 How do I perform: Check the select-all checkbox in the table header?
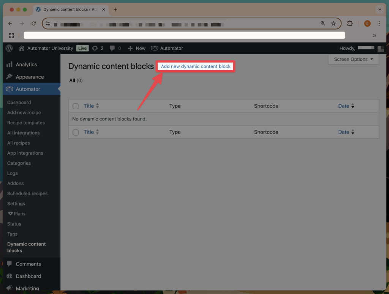(75, 106)
